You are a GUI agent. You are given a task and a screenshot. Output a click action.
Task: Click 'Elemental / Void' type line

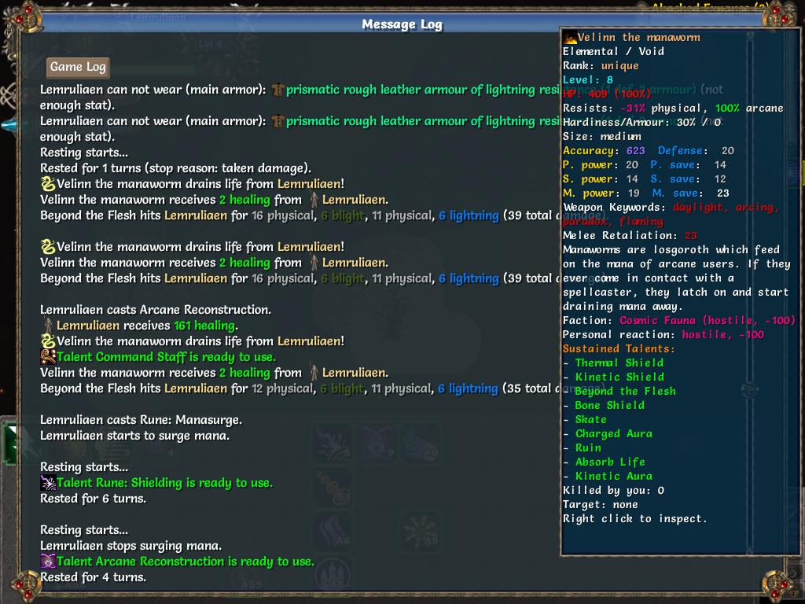coord(613,51)
